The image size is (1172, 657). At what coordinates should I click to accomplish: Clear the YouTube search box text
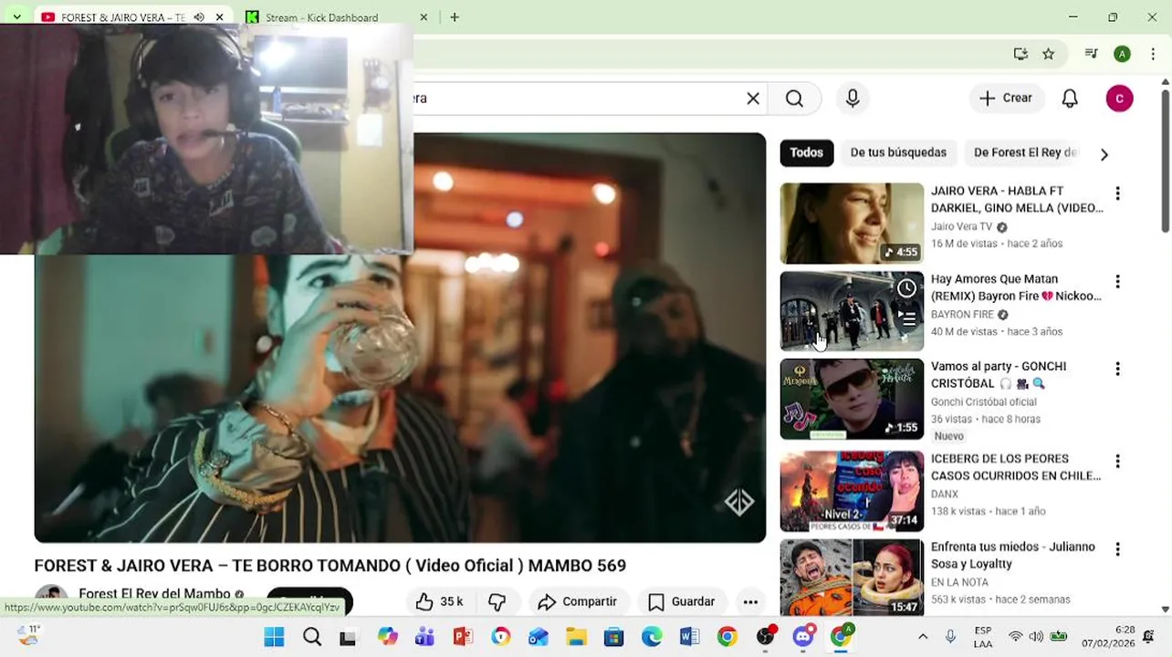(x=753, y=99)
